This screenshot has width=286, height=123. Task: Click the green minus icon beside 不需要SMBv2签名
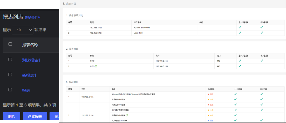pyautogui.click(x=127, y=115)
